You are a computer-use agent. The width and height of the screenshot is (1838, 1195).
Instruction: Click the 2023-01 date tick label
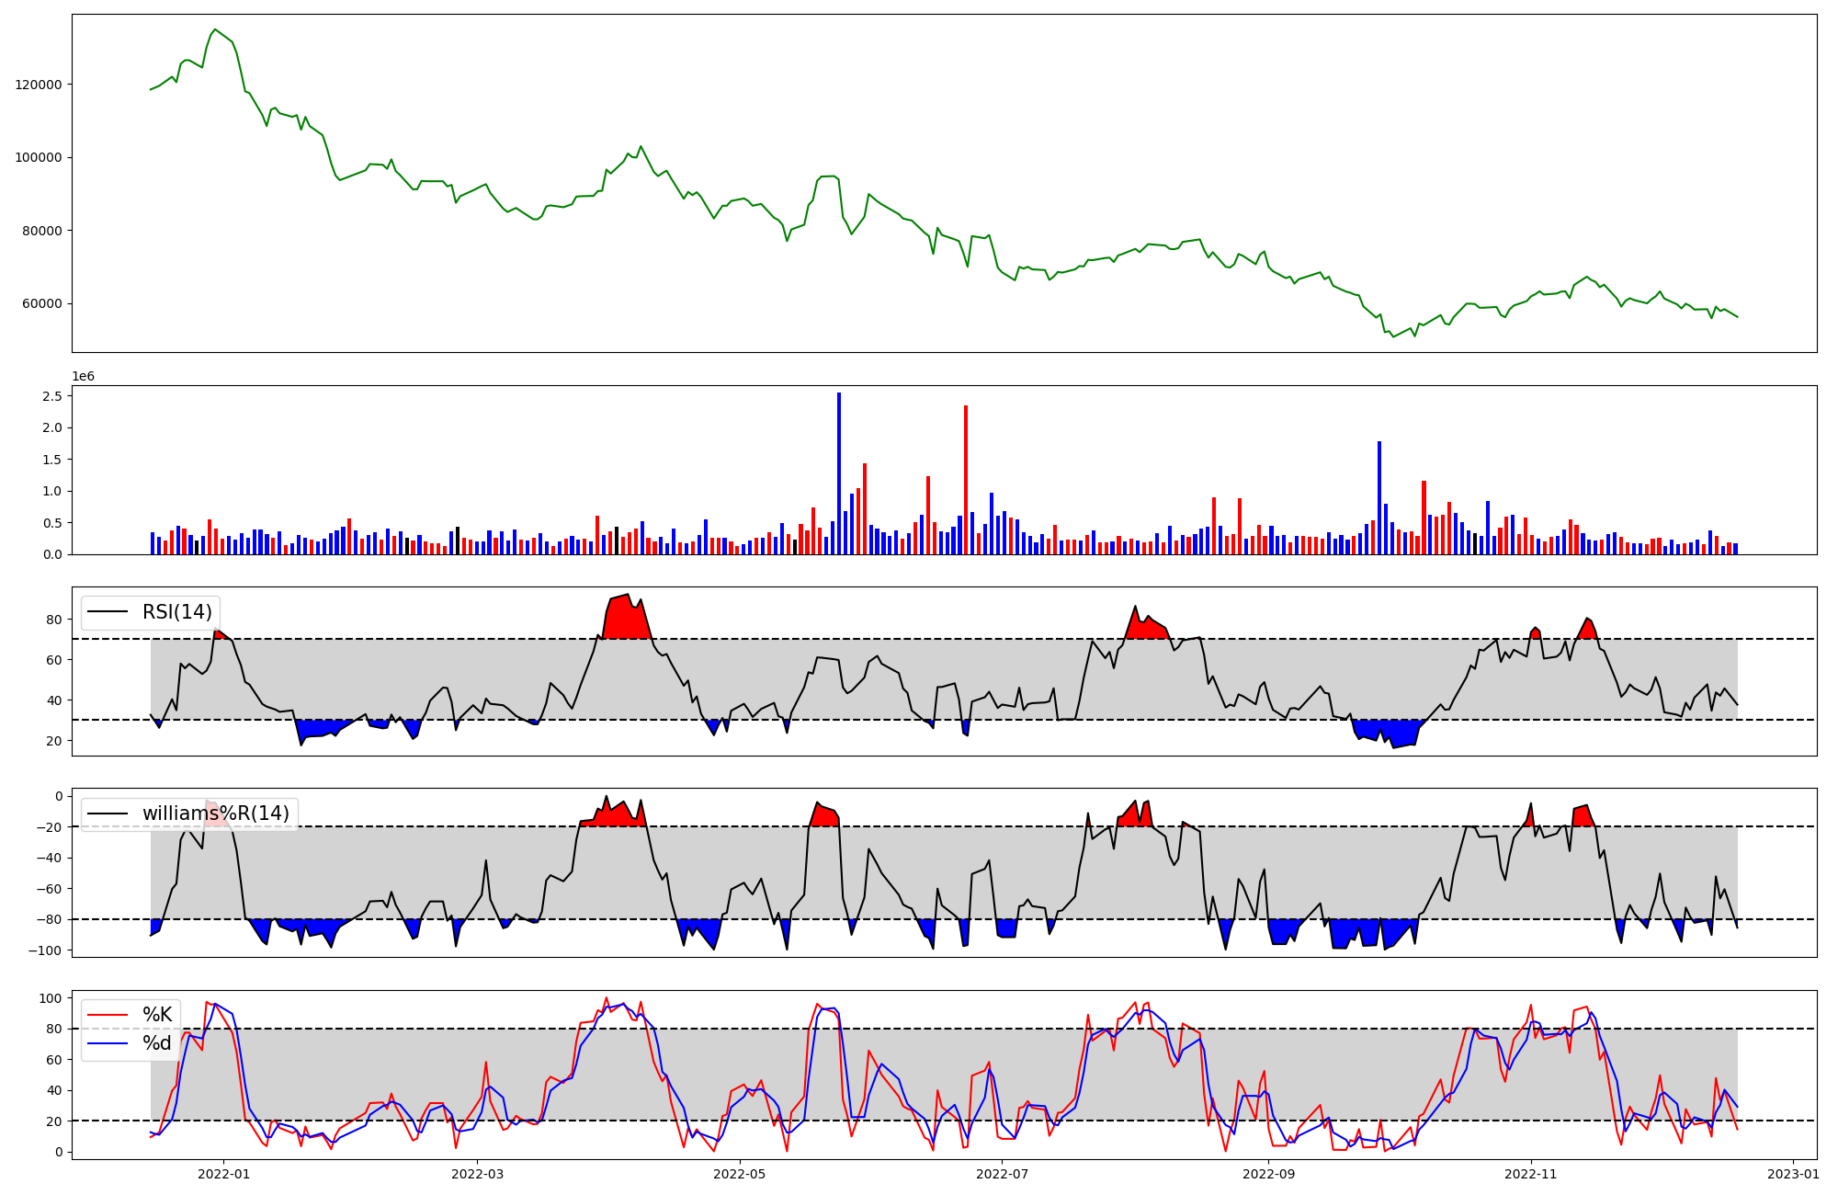(1794, 1174)
